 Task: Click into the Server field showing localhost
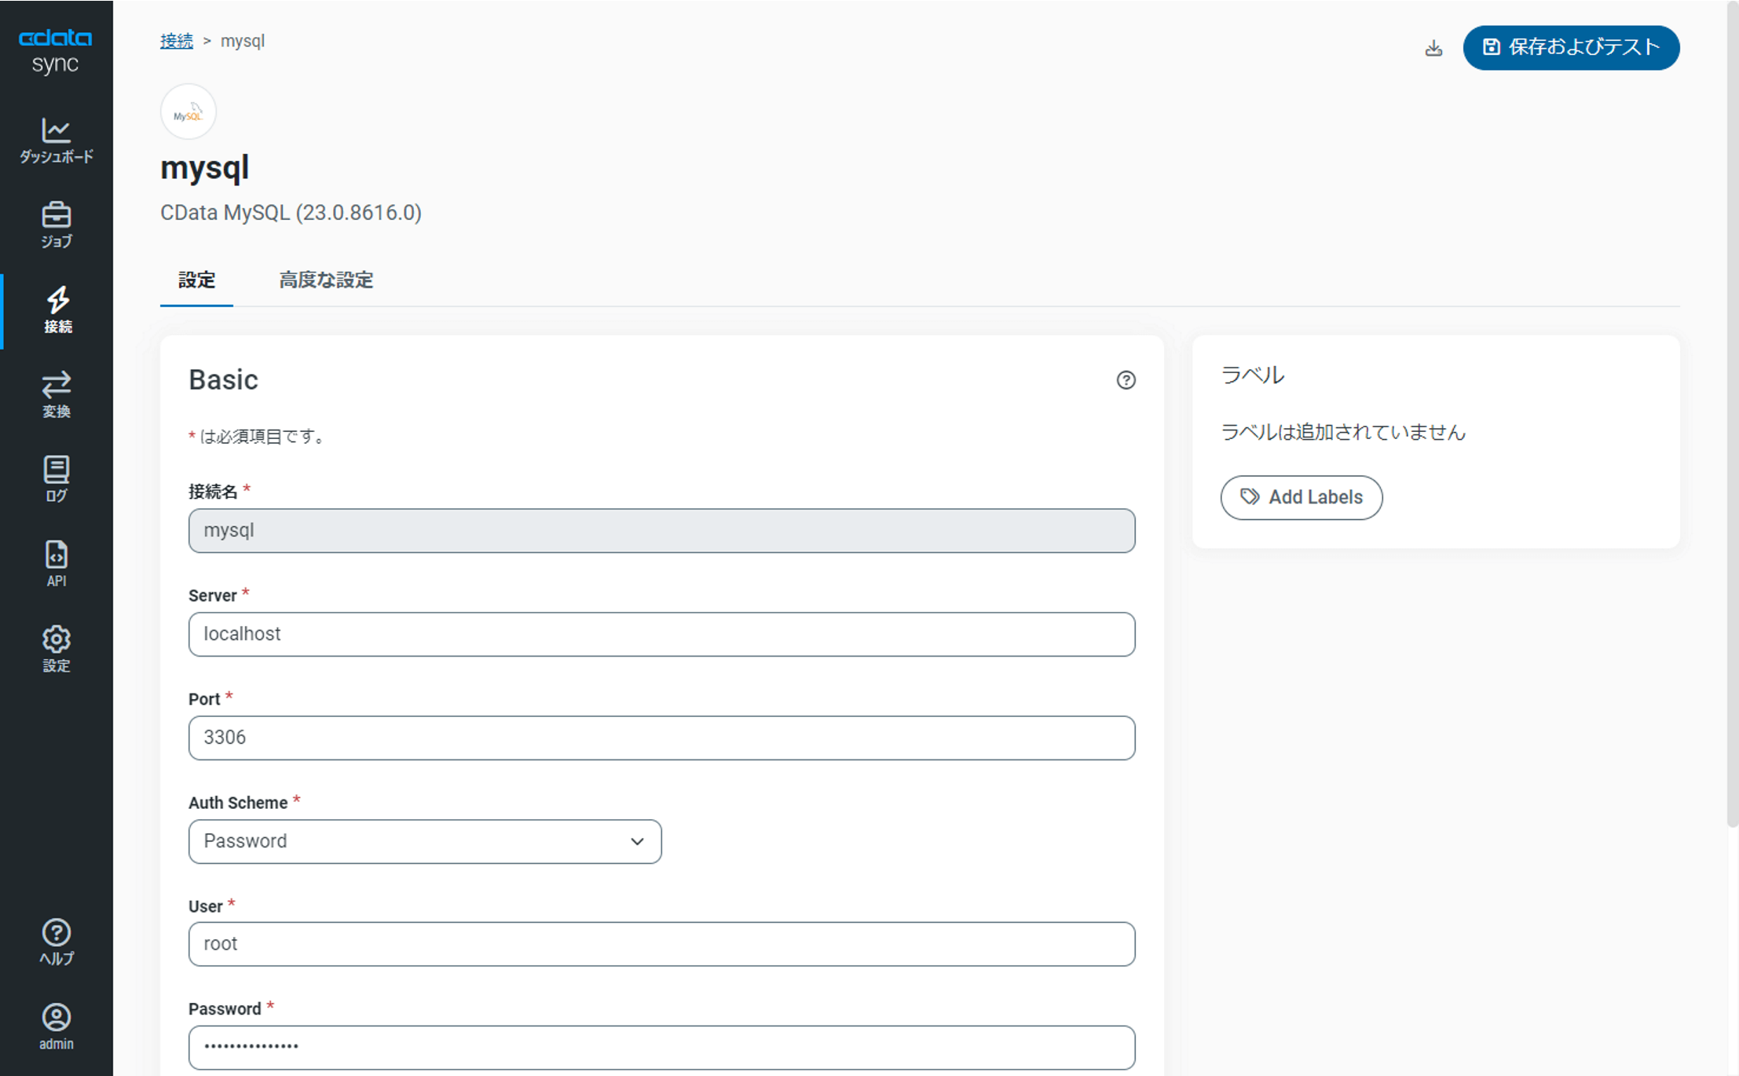(661, 634)
